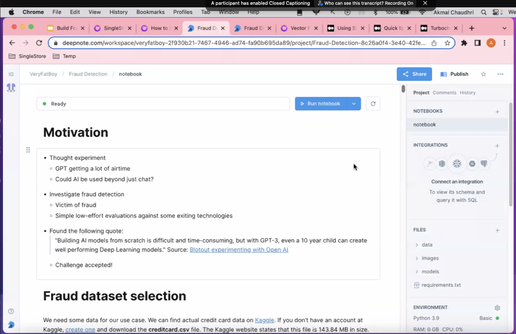The width and height of the screenshot is (516, 334).
Task: Open environment settings gear icon
Action: [x=497, y=308]
